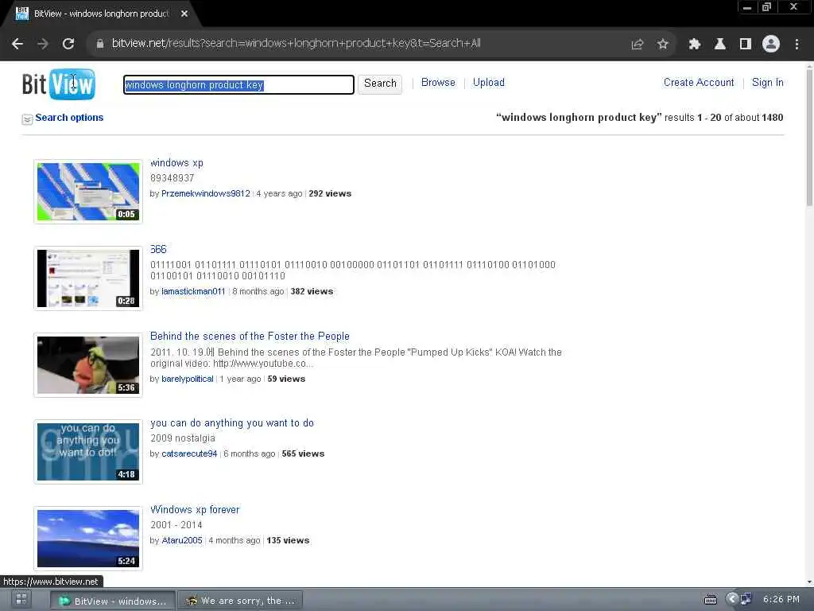The image size is (814, 611).
Task: Click the scrollbar down arrow
Action: point(809,582)
